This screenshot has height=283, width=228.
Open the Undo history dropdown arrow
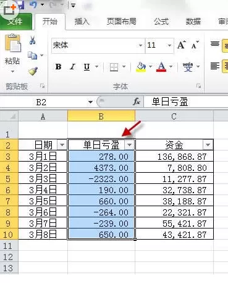click(x=42, y=5)
